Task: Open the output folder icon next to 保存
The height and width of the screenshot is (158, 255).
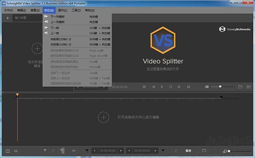Action: click(x=204, y=150)
